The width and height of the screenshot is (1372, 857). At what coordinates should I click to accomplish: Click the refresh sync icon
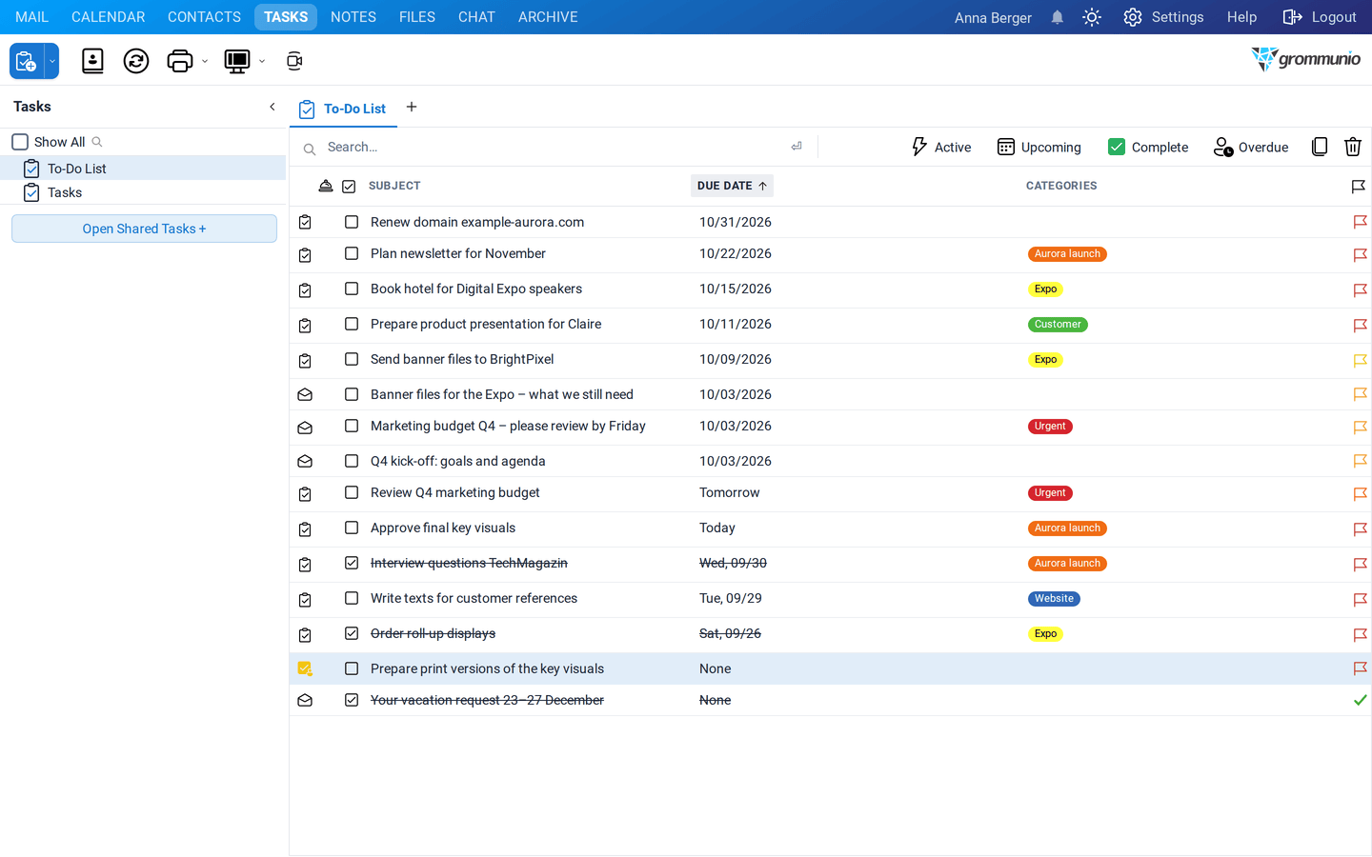[x=136, y=61]
